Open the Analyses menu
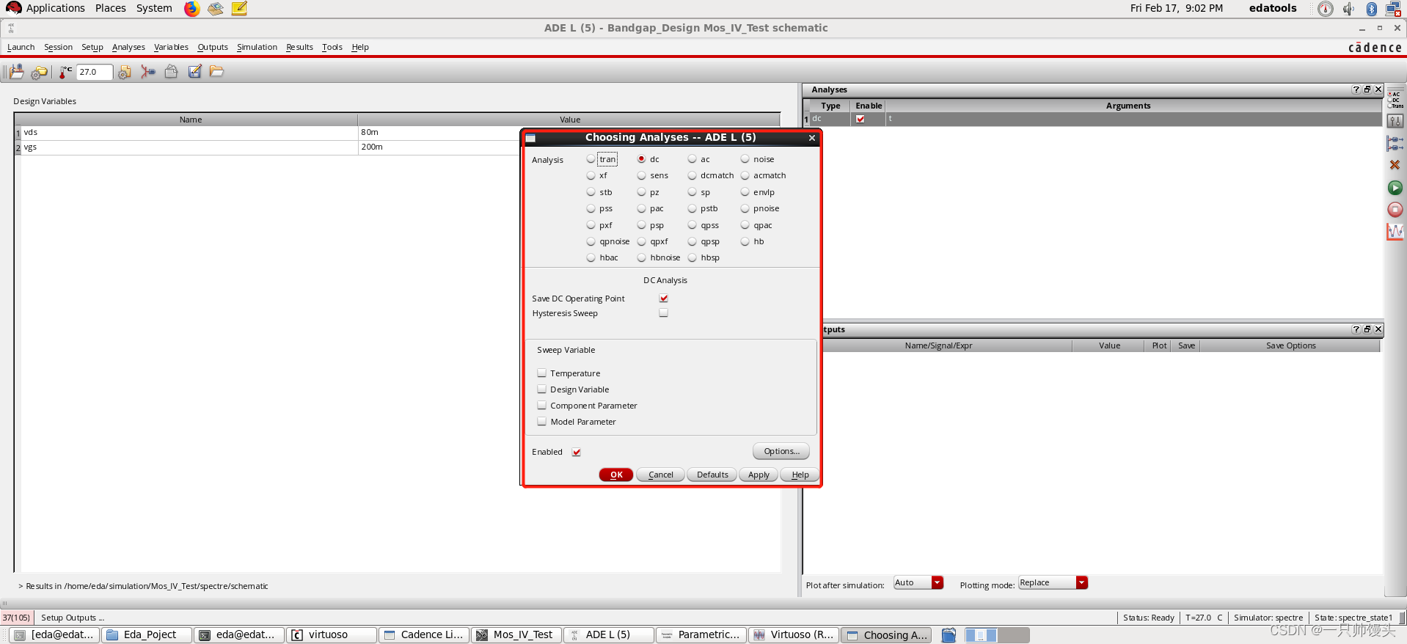 (x=128, y=47)
